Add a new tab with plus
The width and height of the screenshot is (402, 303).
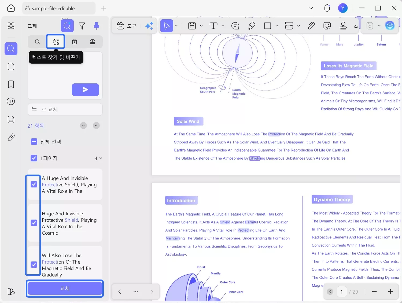tap(104, 8)
